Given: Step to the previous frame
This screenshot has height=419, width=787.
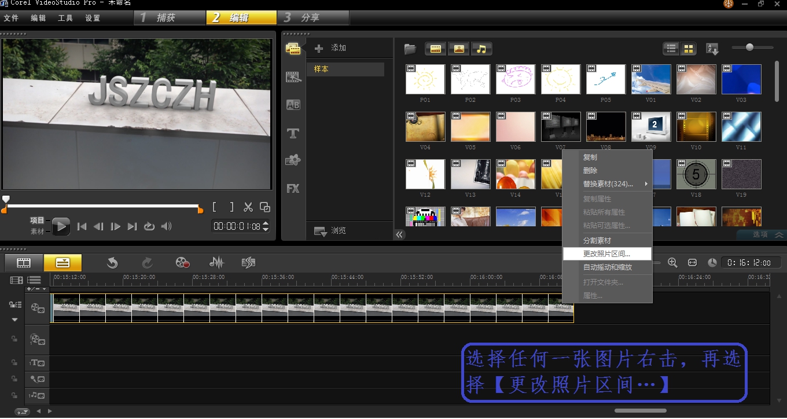Looking at the screenshot, I should coord(99,226).
